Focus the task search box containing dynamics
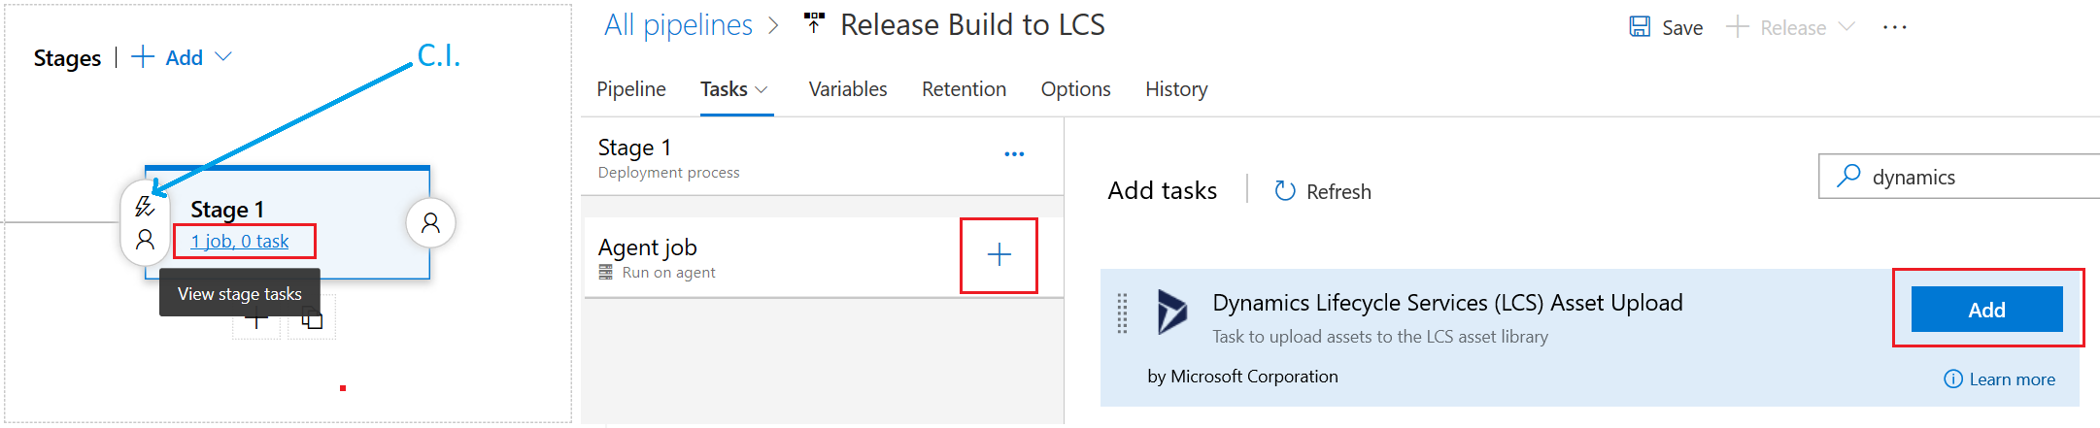 coord(1959,177)
